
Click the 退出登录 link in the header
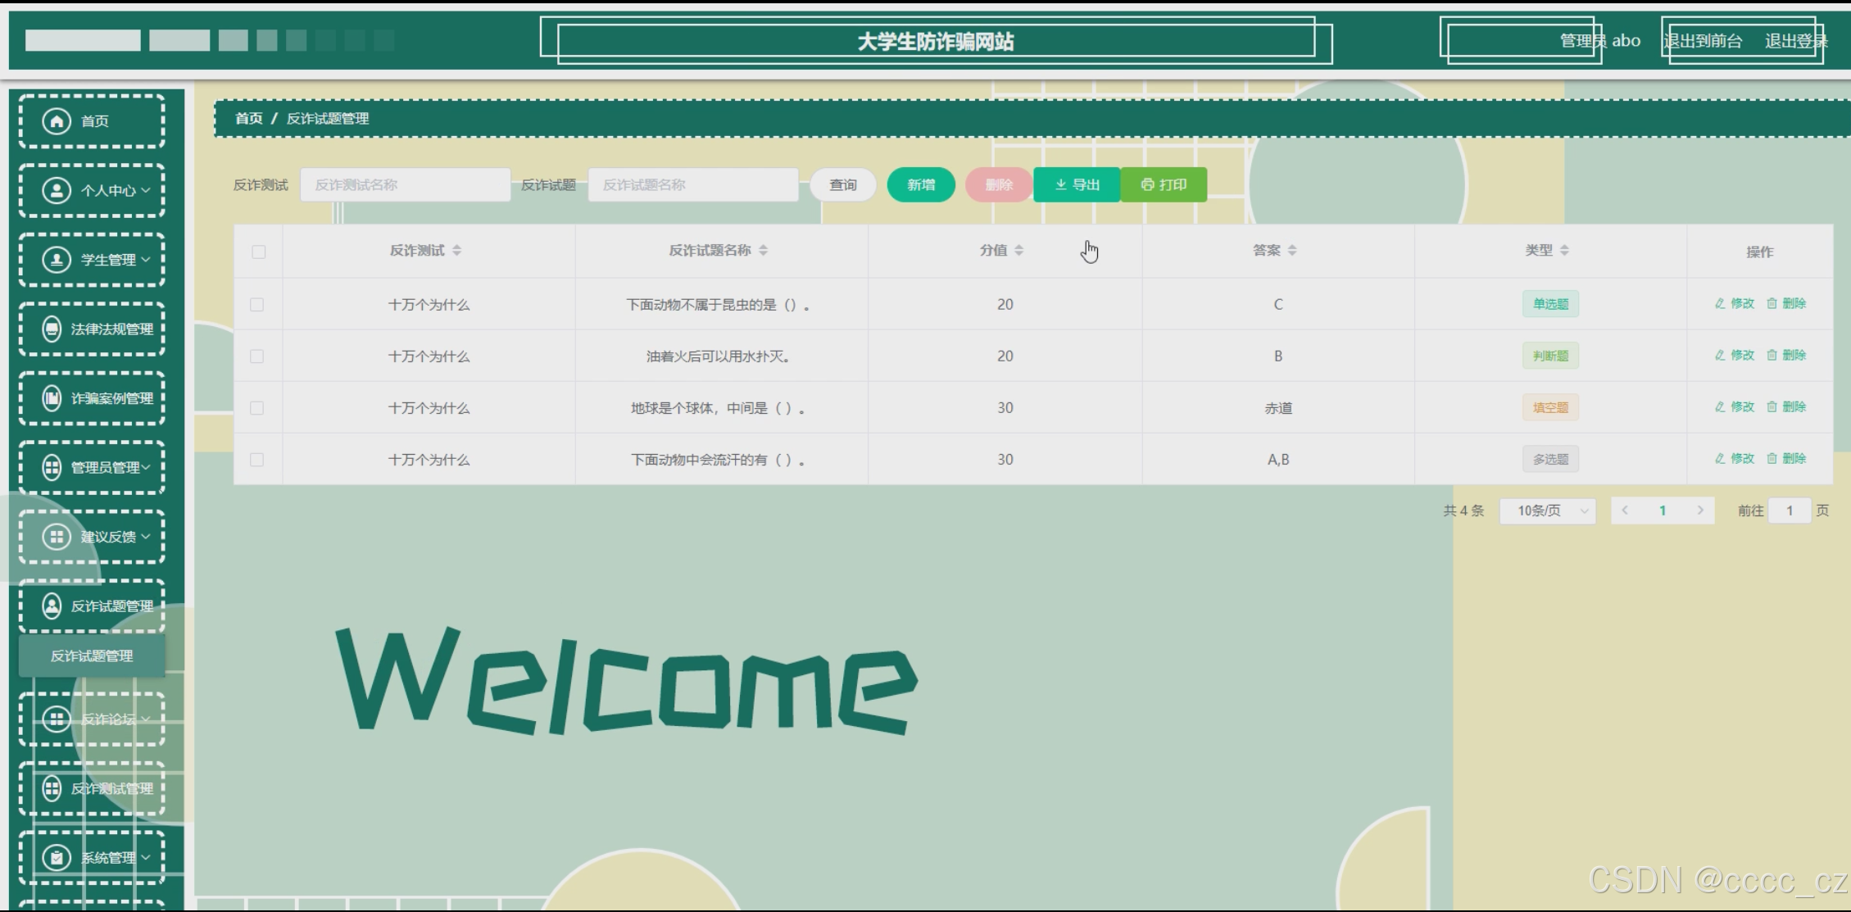click(1794, 41)
